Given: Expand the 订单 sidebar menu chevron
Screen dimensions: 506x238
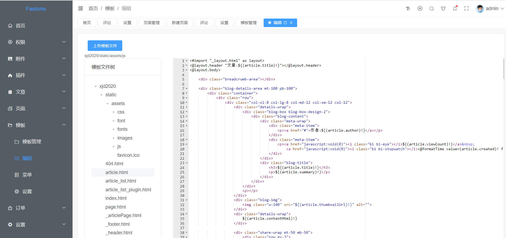Looking at the screenshot, I should (x=64, y=208).
